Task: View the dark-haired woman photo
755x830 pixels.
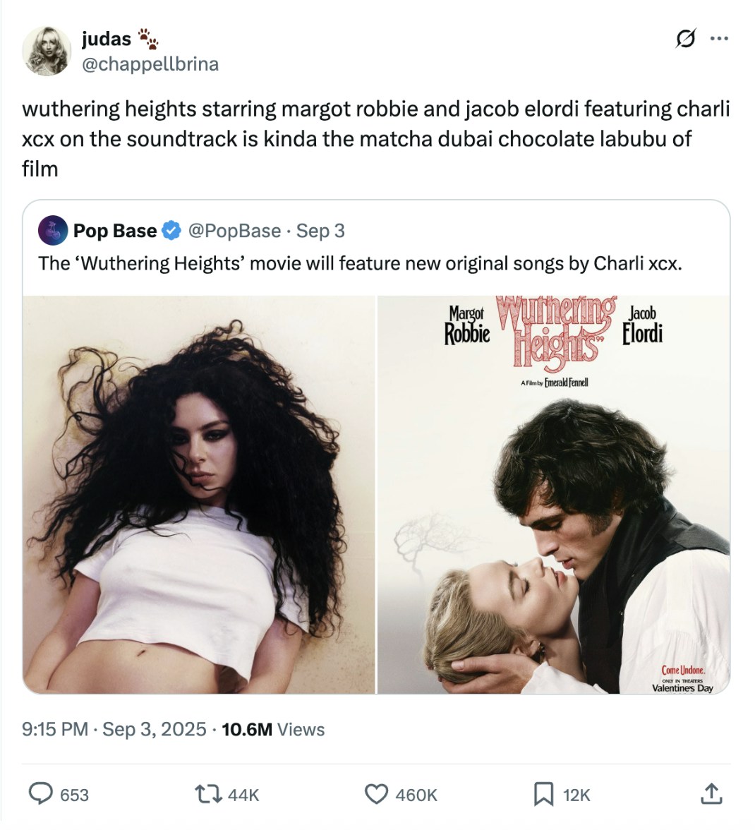Action: [x=199, y=494]
